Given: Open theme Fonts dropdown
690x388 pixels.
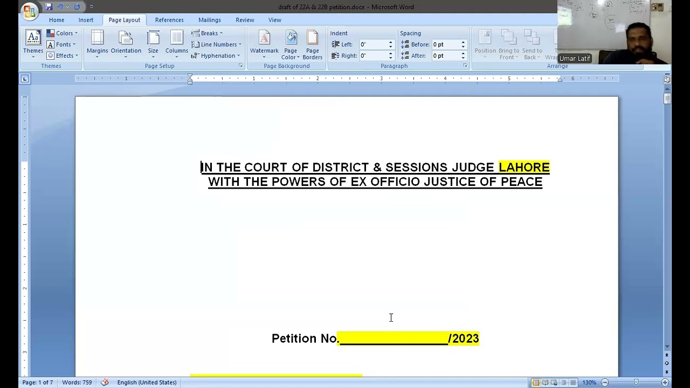Looking at the screenshot, I should tap(61, 45).
